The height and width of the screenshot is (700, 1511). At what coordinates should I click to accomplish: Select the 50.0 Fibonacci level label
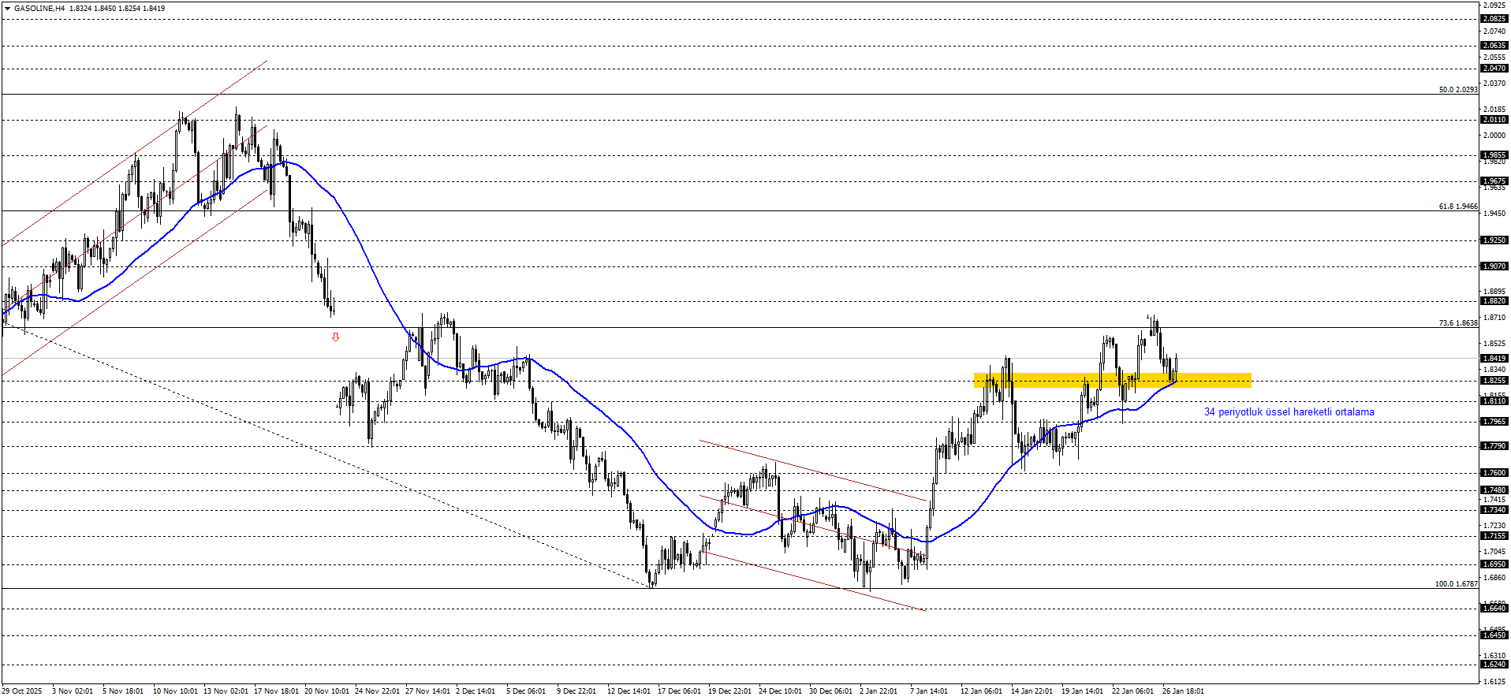click(x=1457, y=90)
